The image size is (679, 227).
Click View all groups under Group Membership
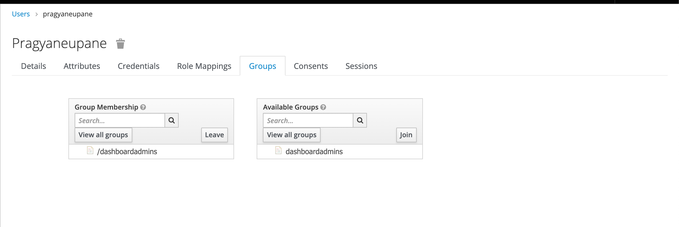pos(103,135)
